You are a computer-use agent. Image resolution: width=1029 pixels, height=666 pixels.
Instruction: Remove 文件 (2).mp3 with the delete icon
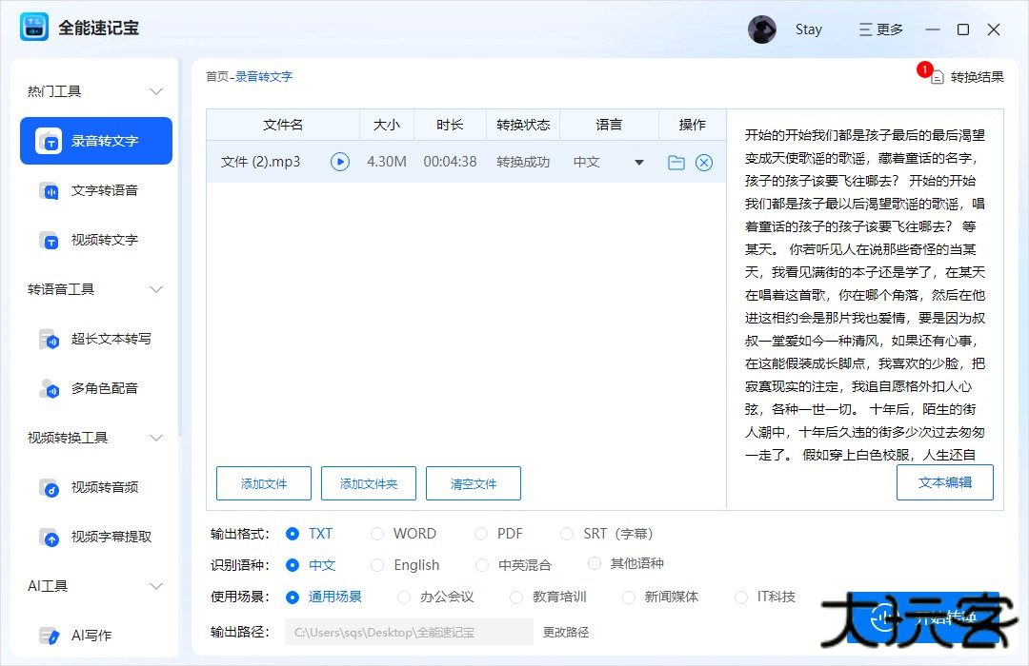pos(703,162)
